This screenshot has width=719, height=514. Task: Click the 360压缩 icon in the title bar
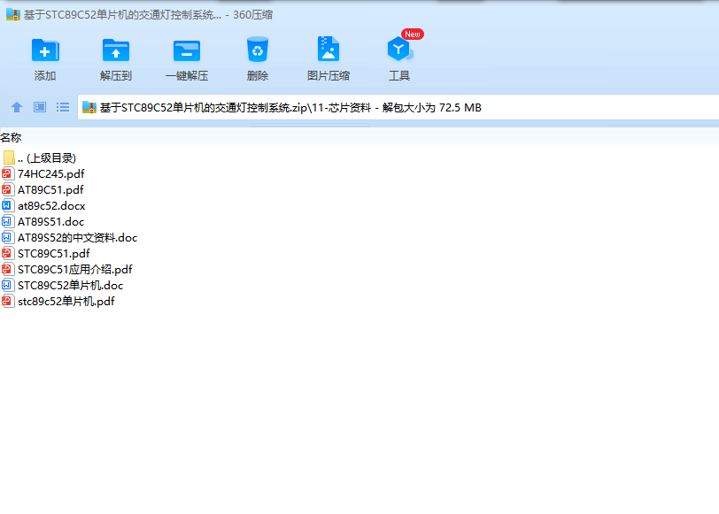pos(12,15)
